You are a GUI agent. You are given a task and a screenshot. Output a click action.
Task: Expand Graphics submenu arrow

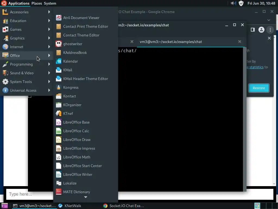click(x=49, y=38)
